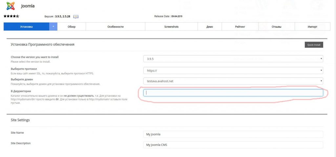Click the Quick Install button

click(314, 45)
